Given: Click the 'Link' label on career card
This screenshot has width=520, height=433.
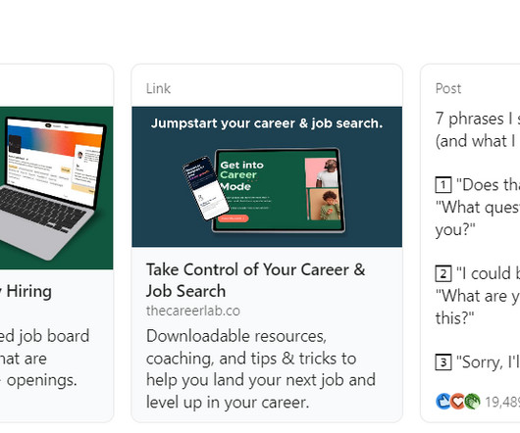Looking at the screenshot, I should [x=158, y=88].
